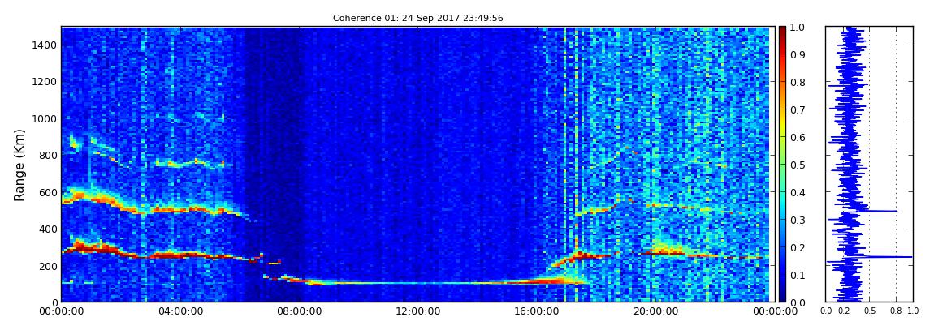This screenshot has width=934, height=330.
Task: Click the 400 range tick label
Action: pos(48,229)
